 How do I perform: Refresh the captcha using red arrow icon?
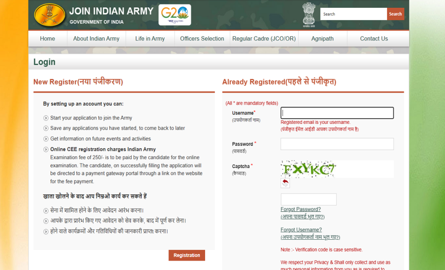point(285,183)
